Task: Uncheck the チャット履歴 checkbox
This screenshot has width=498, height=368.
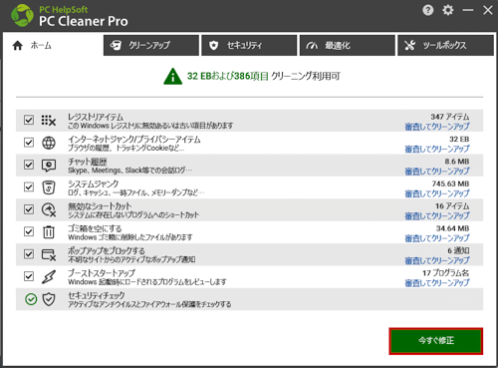Action: pyautogui.click(x=29, y=165)
